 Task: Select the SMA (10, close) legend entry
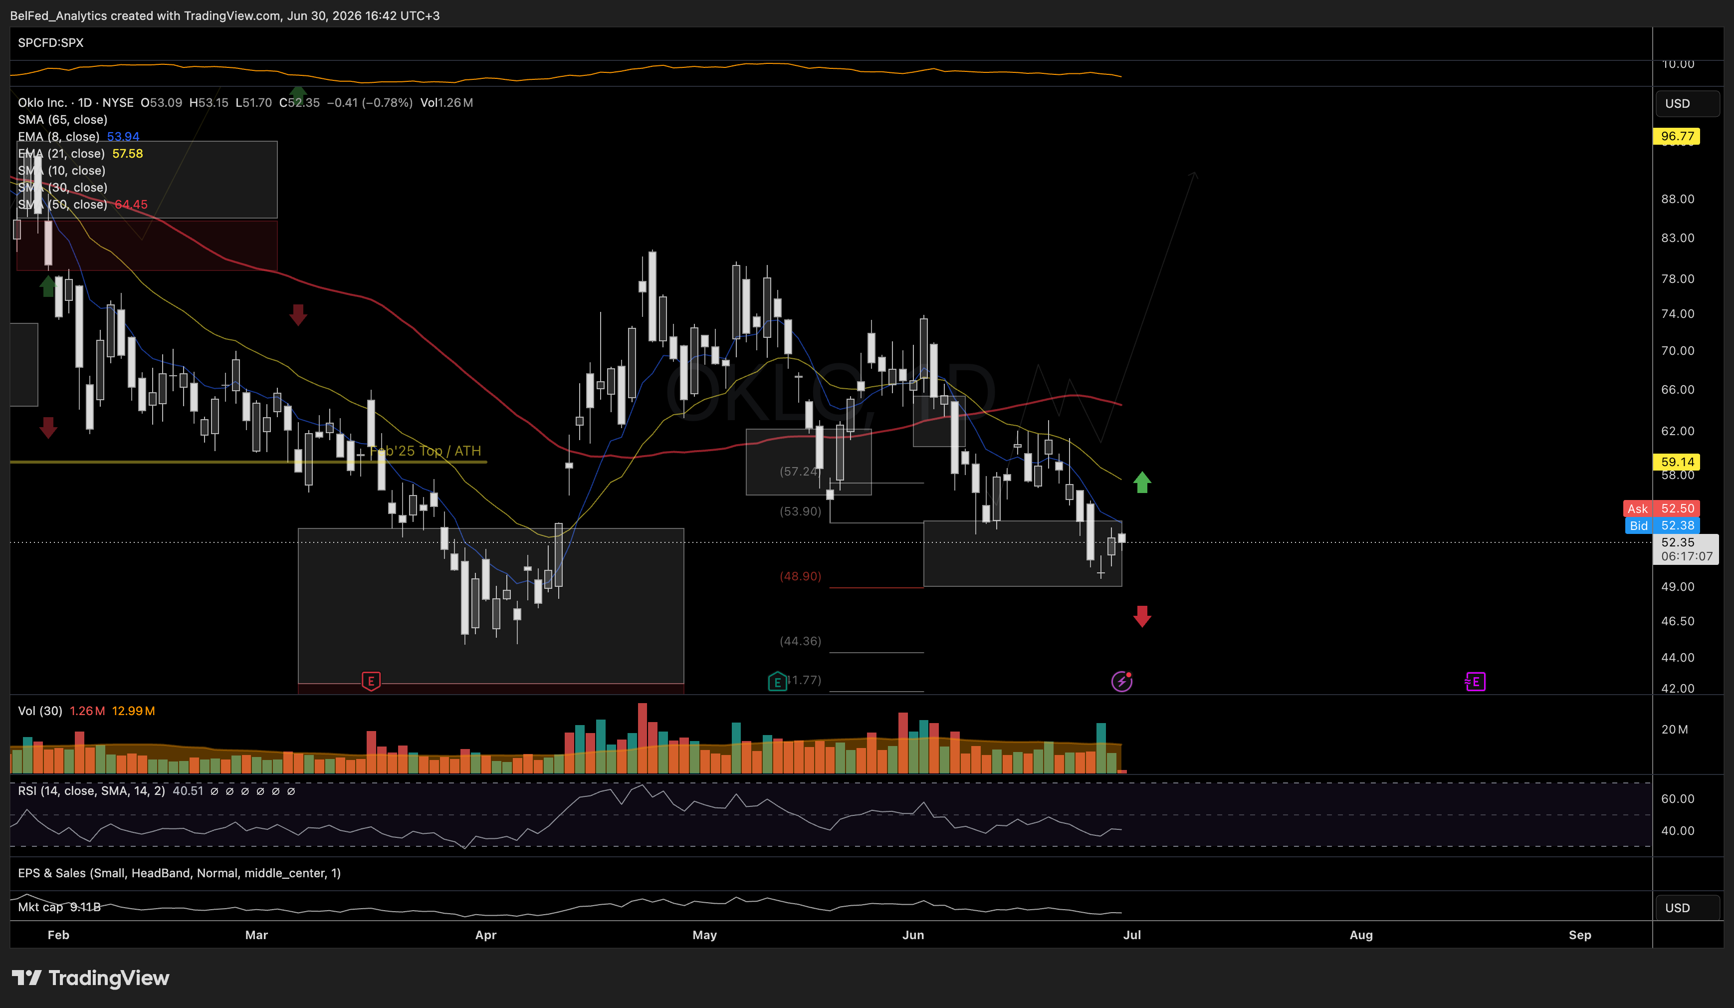click(x=62, y=171)
